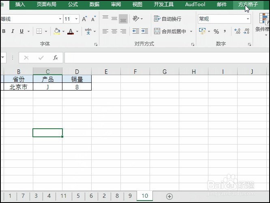Expand the underline style arrow

coord(29,31)
